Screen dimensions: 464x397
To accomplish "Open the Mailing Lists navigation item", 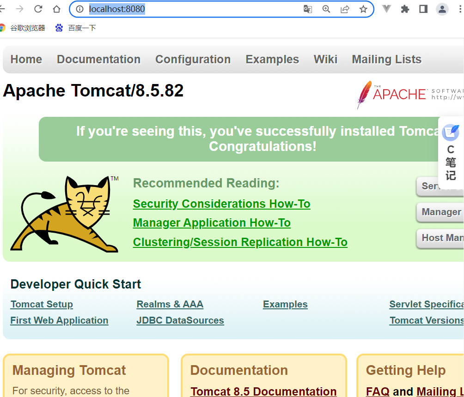I will [x=386, y=60].
